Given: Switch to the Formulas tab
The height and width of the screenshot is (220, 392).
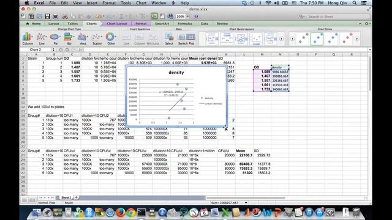Looking at the screenshot, I should 185,23.
